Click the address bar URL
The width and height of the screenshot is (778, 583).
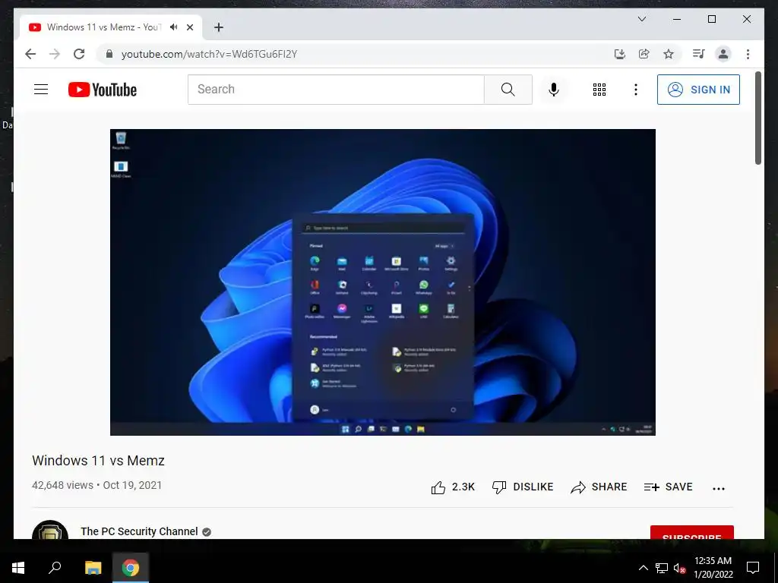pyautogui.click(x=209, y=54)
